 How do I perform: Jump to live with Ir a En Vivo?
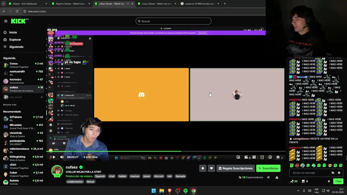91,157
